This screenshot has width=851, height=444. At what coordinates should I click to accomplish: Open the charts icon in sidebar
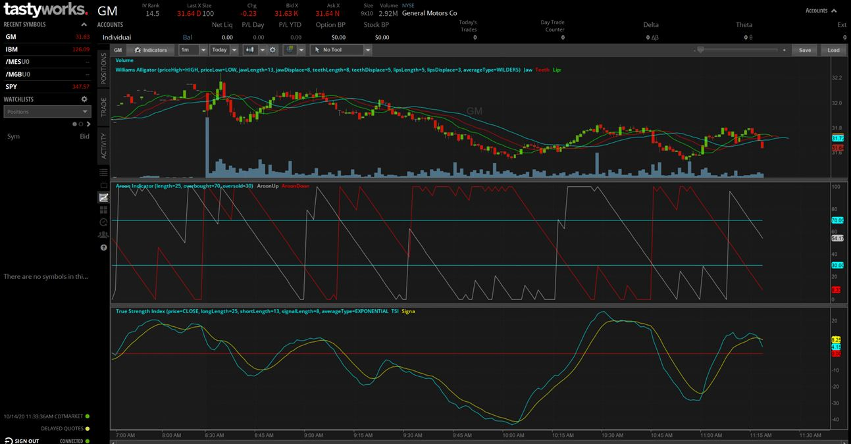point(103,197)
